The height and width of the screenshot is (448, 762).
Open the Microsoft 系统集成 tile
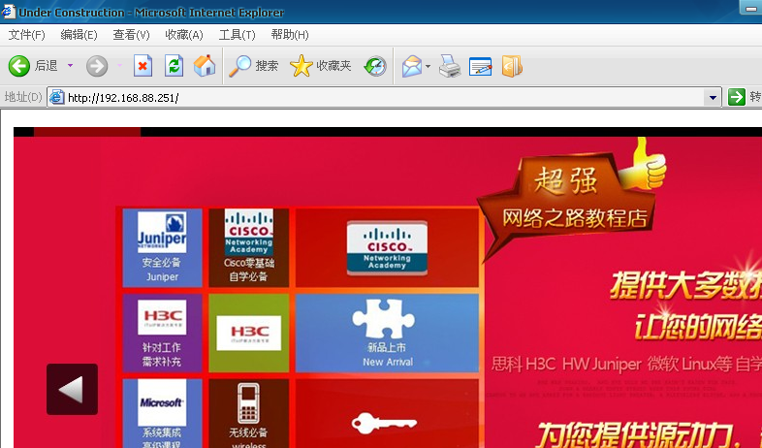tap(162, 413)
